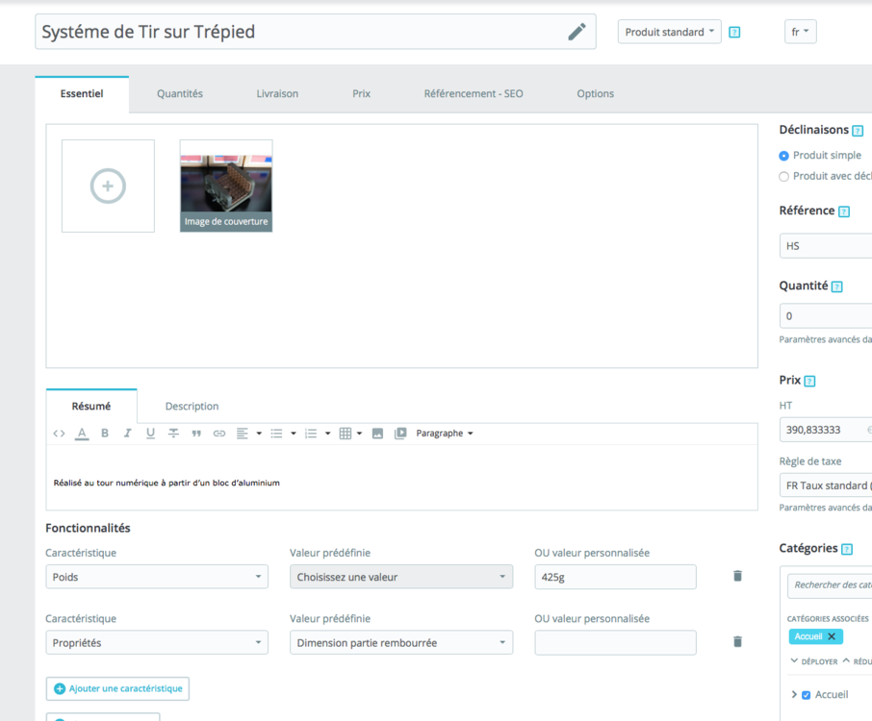Open help icon beside Prix heading
The width and height of the screenshot is (872, 721).
(809, 381)
